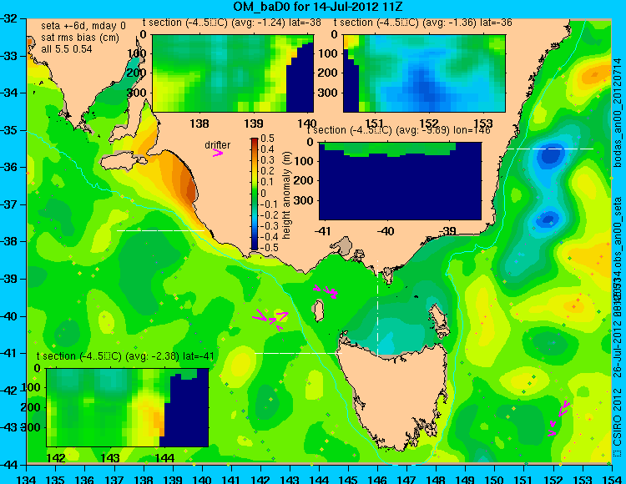Image resolution: width=626 pixels, height=484 pixels.
Task: Click the drifter arrows southeast of Tasmania near 152E
Action: pyautogui.click(x=559, y=418)
